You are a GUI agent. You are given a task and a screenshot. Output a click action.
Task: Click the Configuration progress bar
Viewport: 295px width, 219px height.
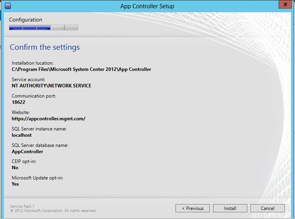point(43,27)
